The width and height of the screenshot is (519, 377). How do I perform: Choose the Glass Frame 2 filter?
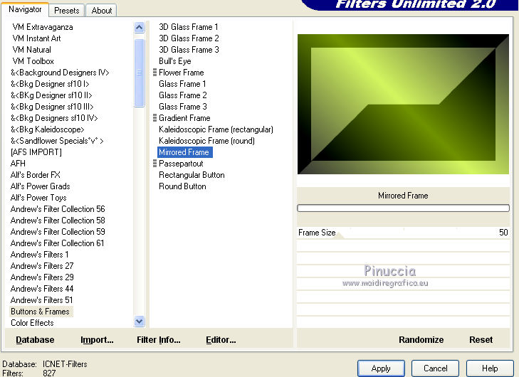183,95
